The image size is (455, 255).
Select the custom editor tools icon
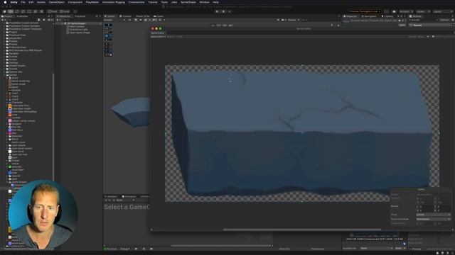(x=41, y=11)
